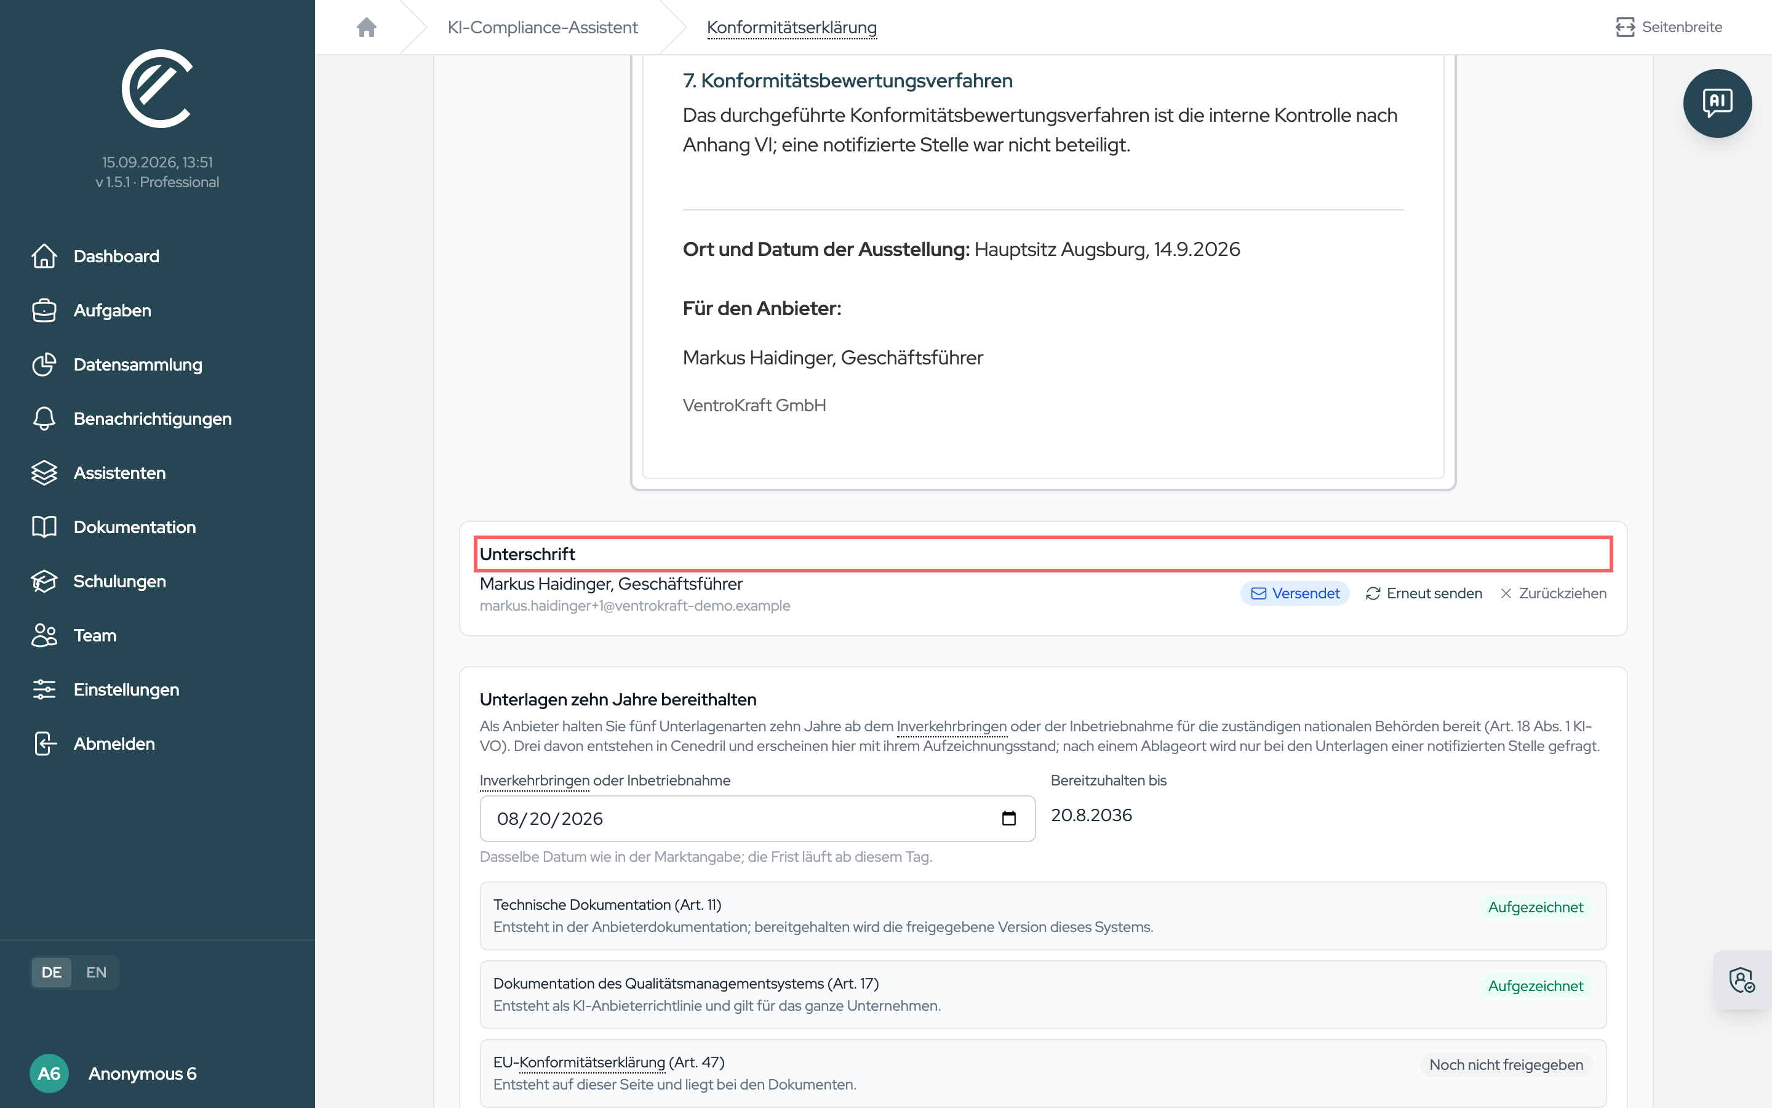Click the Assistenten layers icon

pyautogui.click(x=44, y=473)
